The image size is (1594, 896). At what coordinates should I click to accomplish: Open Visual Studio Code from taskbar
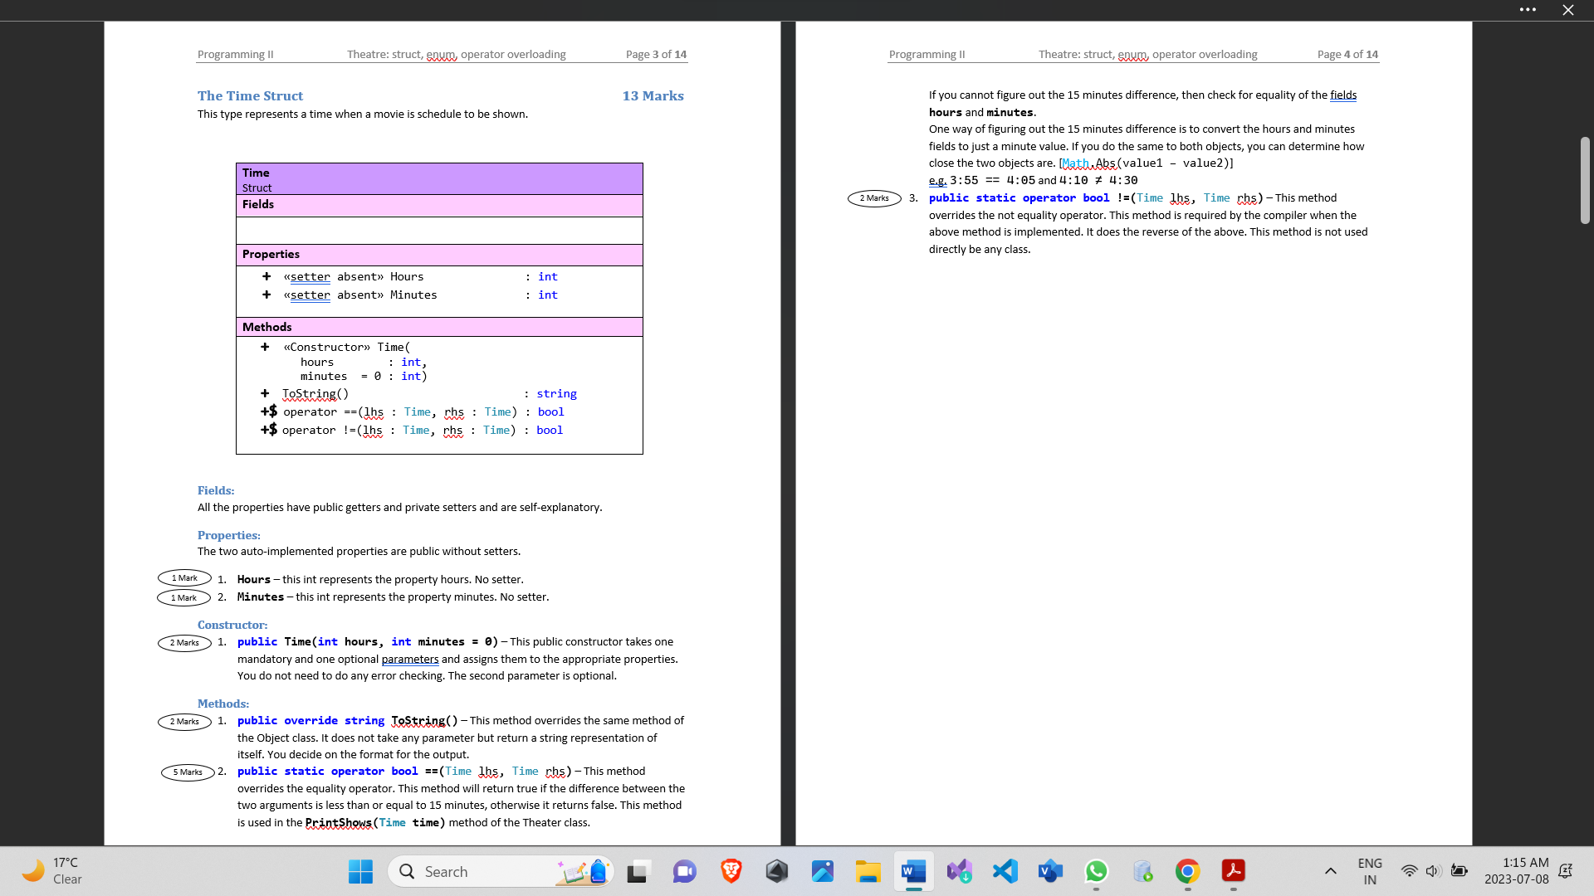point(1005,871)
